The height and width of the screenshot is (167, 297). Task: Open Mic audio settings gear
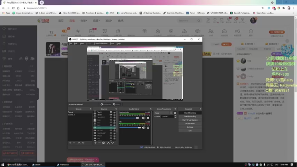coord(148,128)
